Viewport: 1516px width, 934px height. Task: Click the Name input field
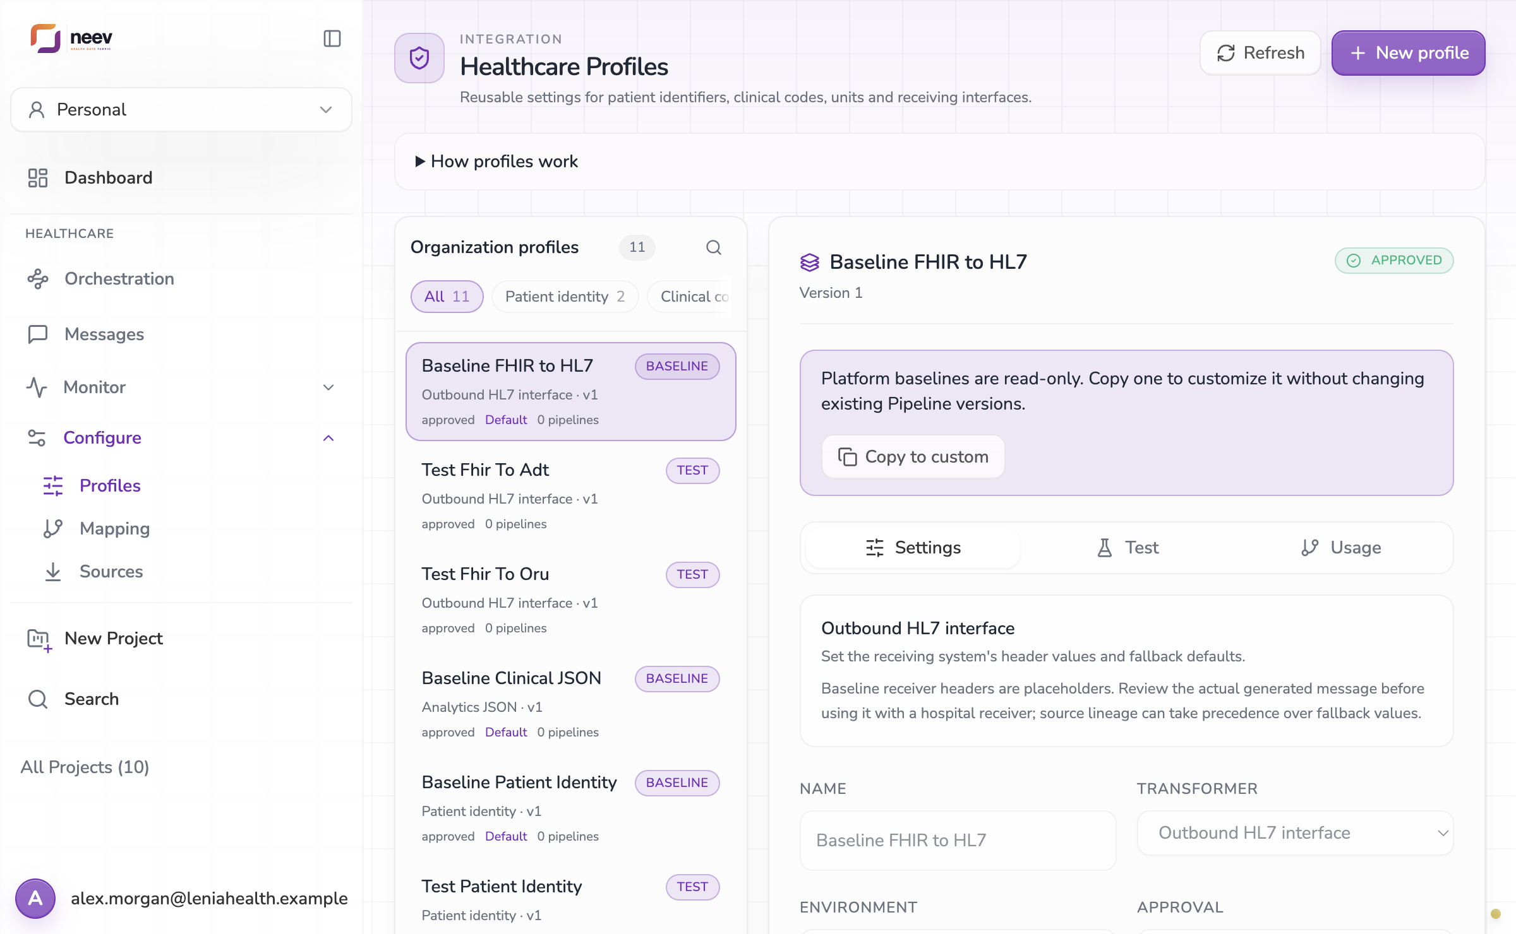click(958, 841)
